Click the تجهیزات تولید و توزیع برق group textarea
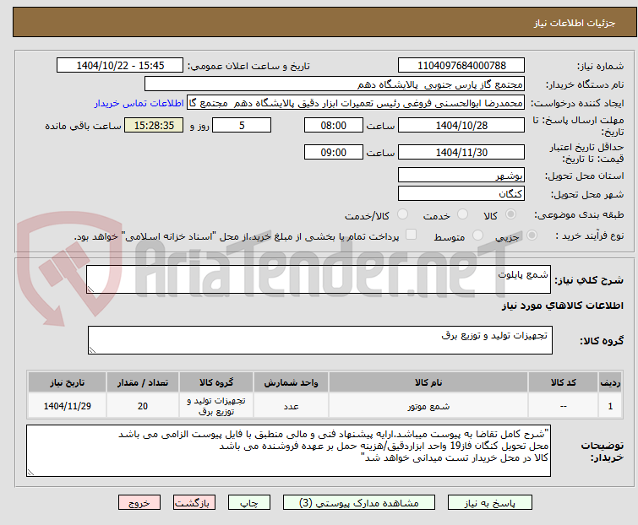This screenshot has width=638, height=525. tap(319, 340)
